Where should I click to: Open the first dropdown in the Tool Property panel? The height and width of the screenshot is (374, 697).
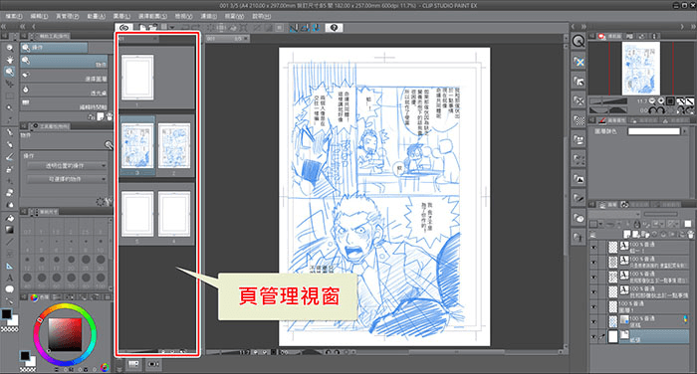pyautogui.click(x=67, y=166)
